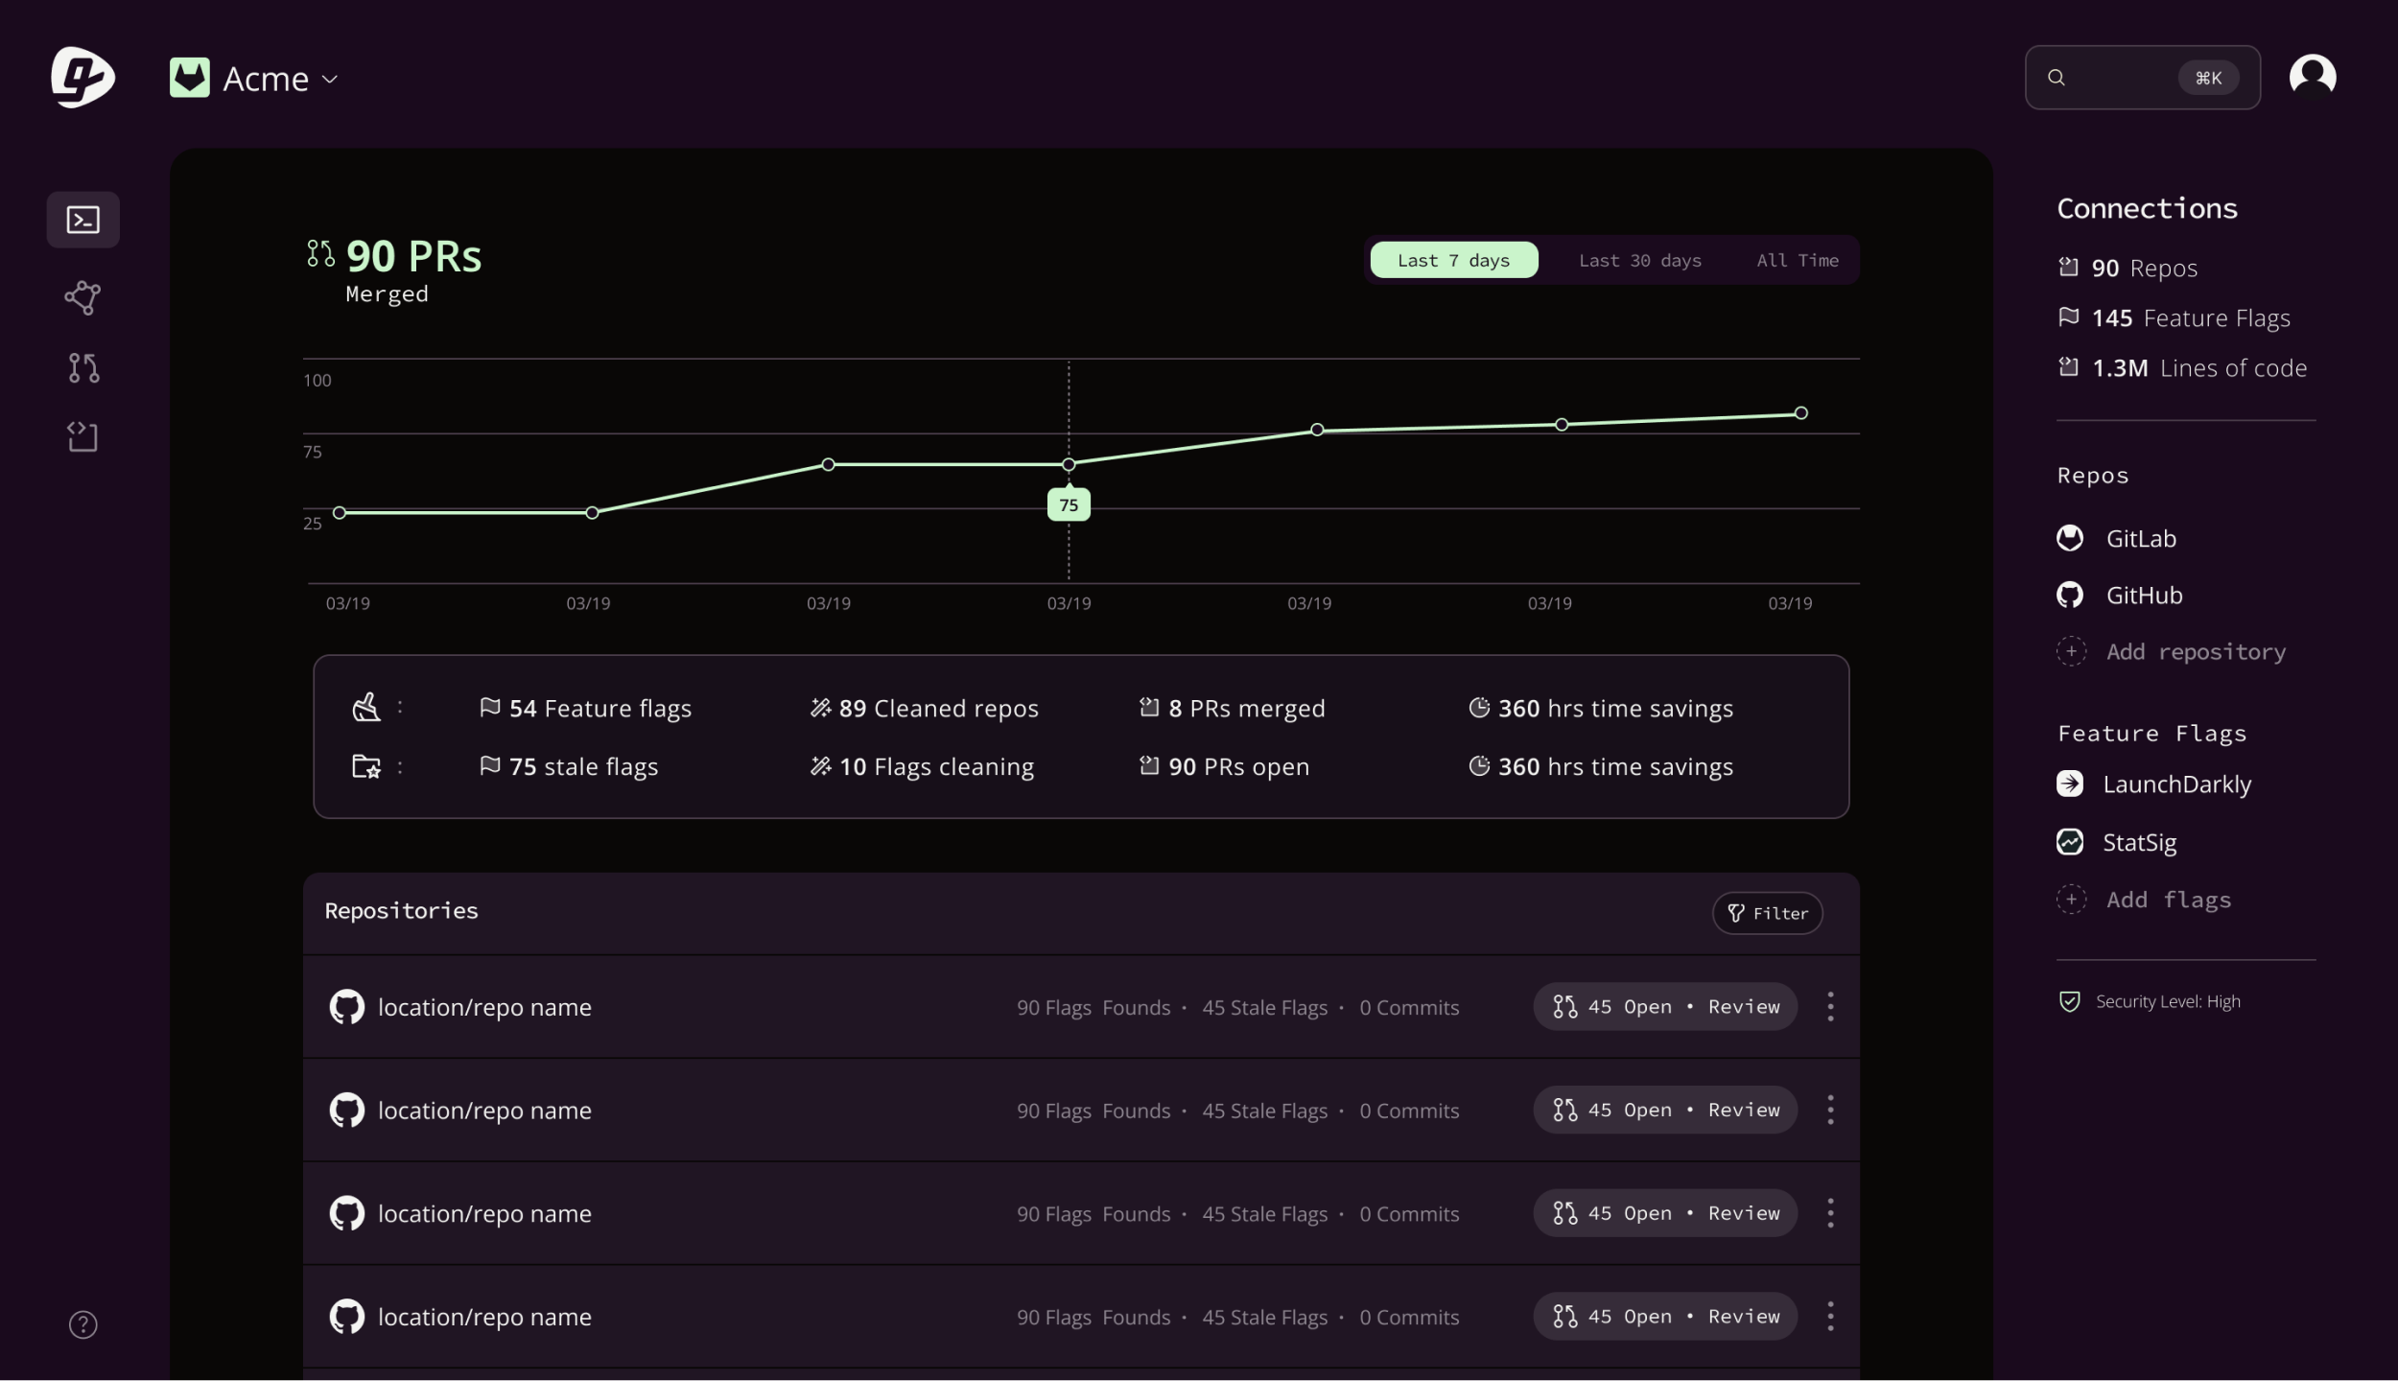Open the code repository sidebar icon
This screenshot has height=1381, width=2398.
(83, 436)
